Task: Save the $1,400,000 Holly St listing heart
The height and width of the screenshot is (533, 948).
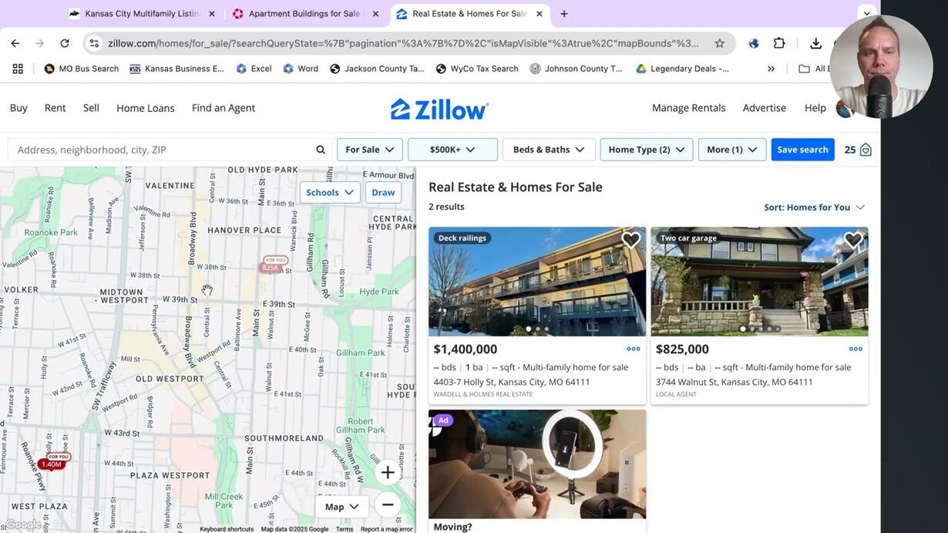Action: click(631, 241)
